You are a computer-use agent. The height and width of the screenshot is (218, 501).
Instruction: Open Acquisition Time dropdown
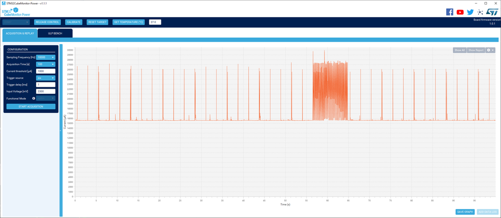click(46, 64)
